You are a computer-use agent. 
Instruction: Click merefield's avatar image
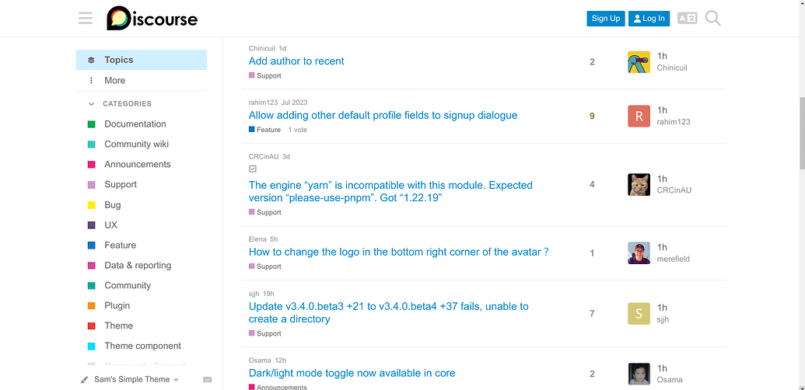[639, 252]
